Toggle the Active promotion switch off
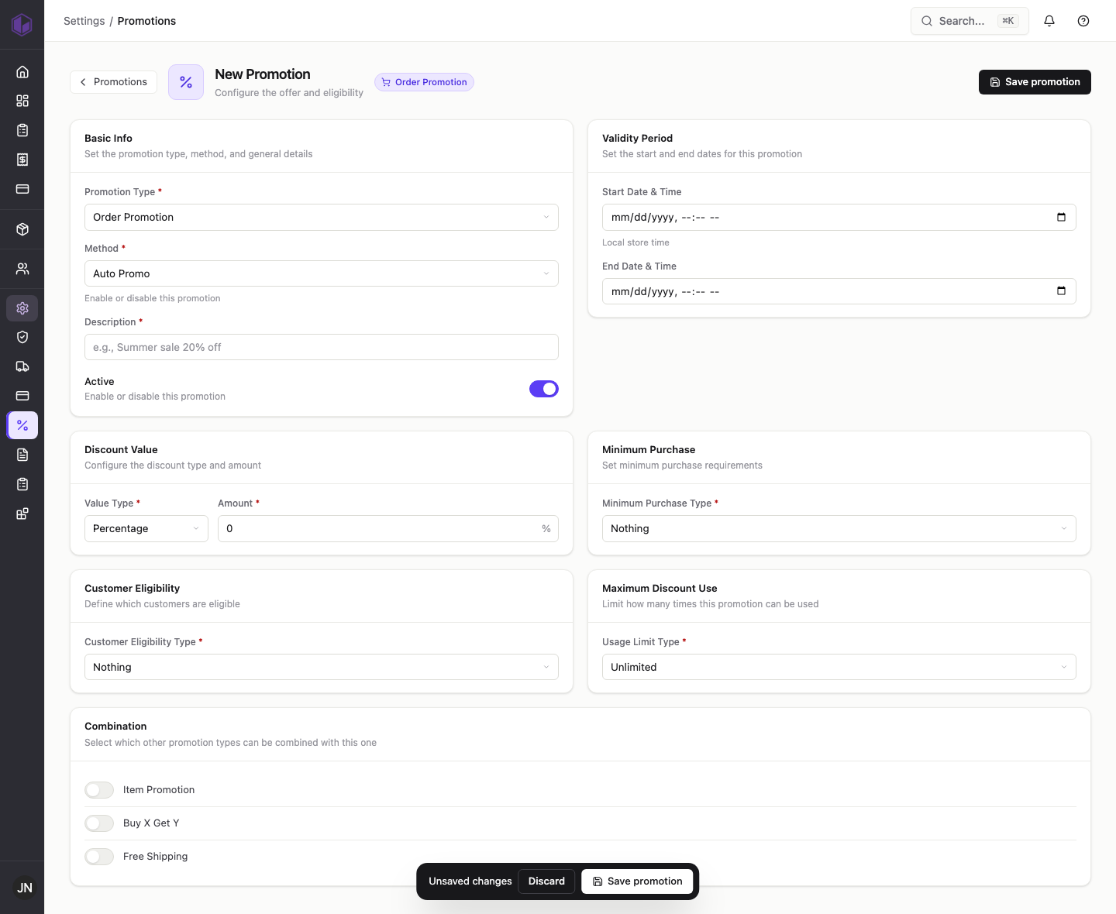The height and width of the screenshot is (914, 1116). pyautogui.click(x=544, y=389)
